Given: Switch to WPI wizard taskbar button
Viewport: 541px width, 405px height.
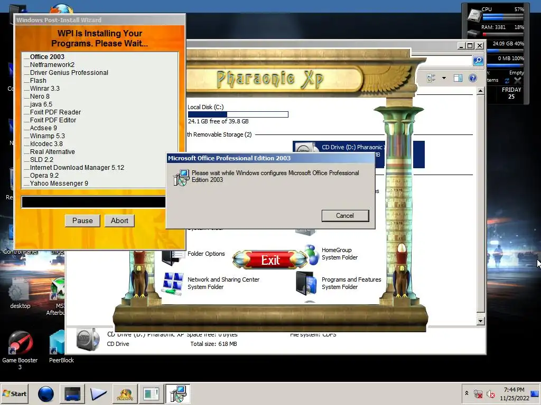Looking at the screenshot, I should coord(151,393).
